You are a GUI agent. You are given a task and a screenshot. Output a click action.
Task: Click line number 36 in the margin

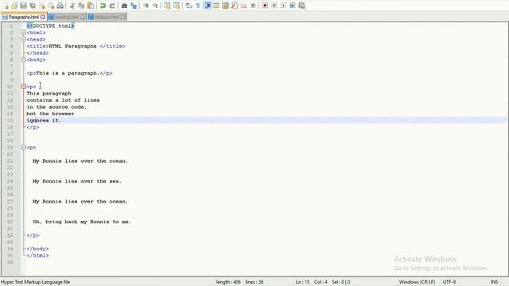click(x=10, y=262)
